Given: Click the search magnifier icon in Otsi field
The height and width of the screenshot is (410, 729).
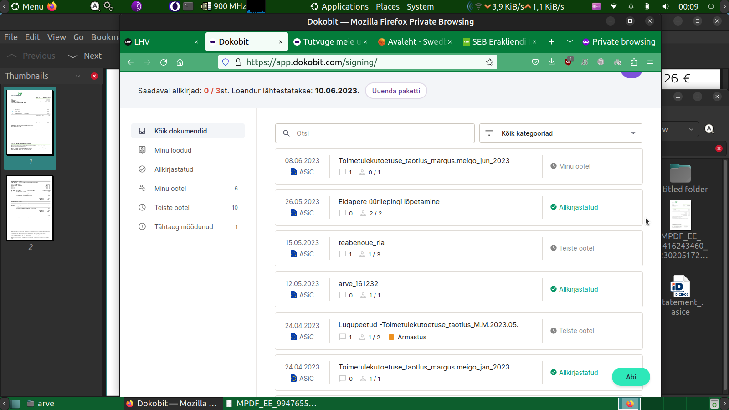Looking at the screenshot, I should 287,133.
